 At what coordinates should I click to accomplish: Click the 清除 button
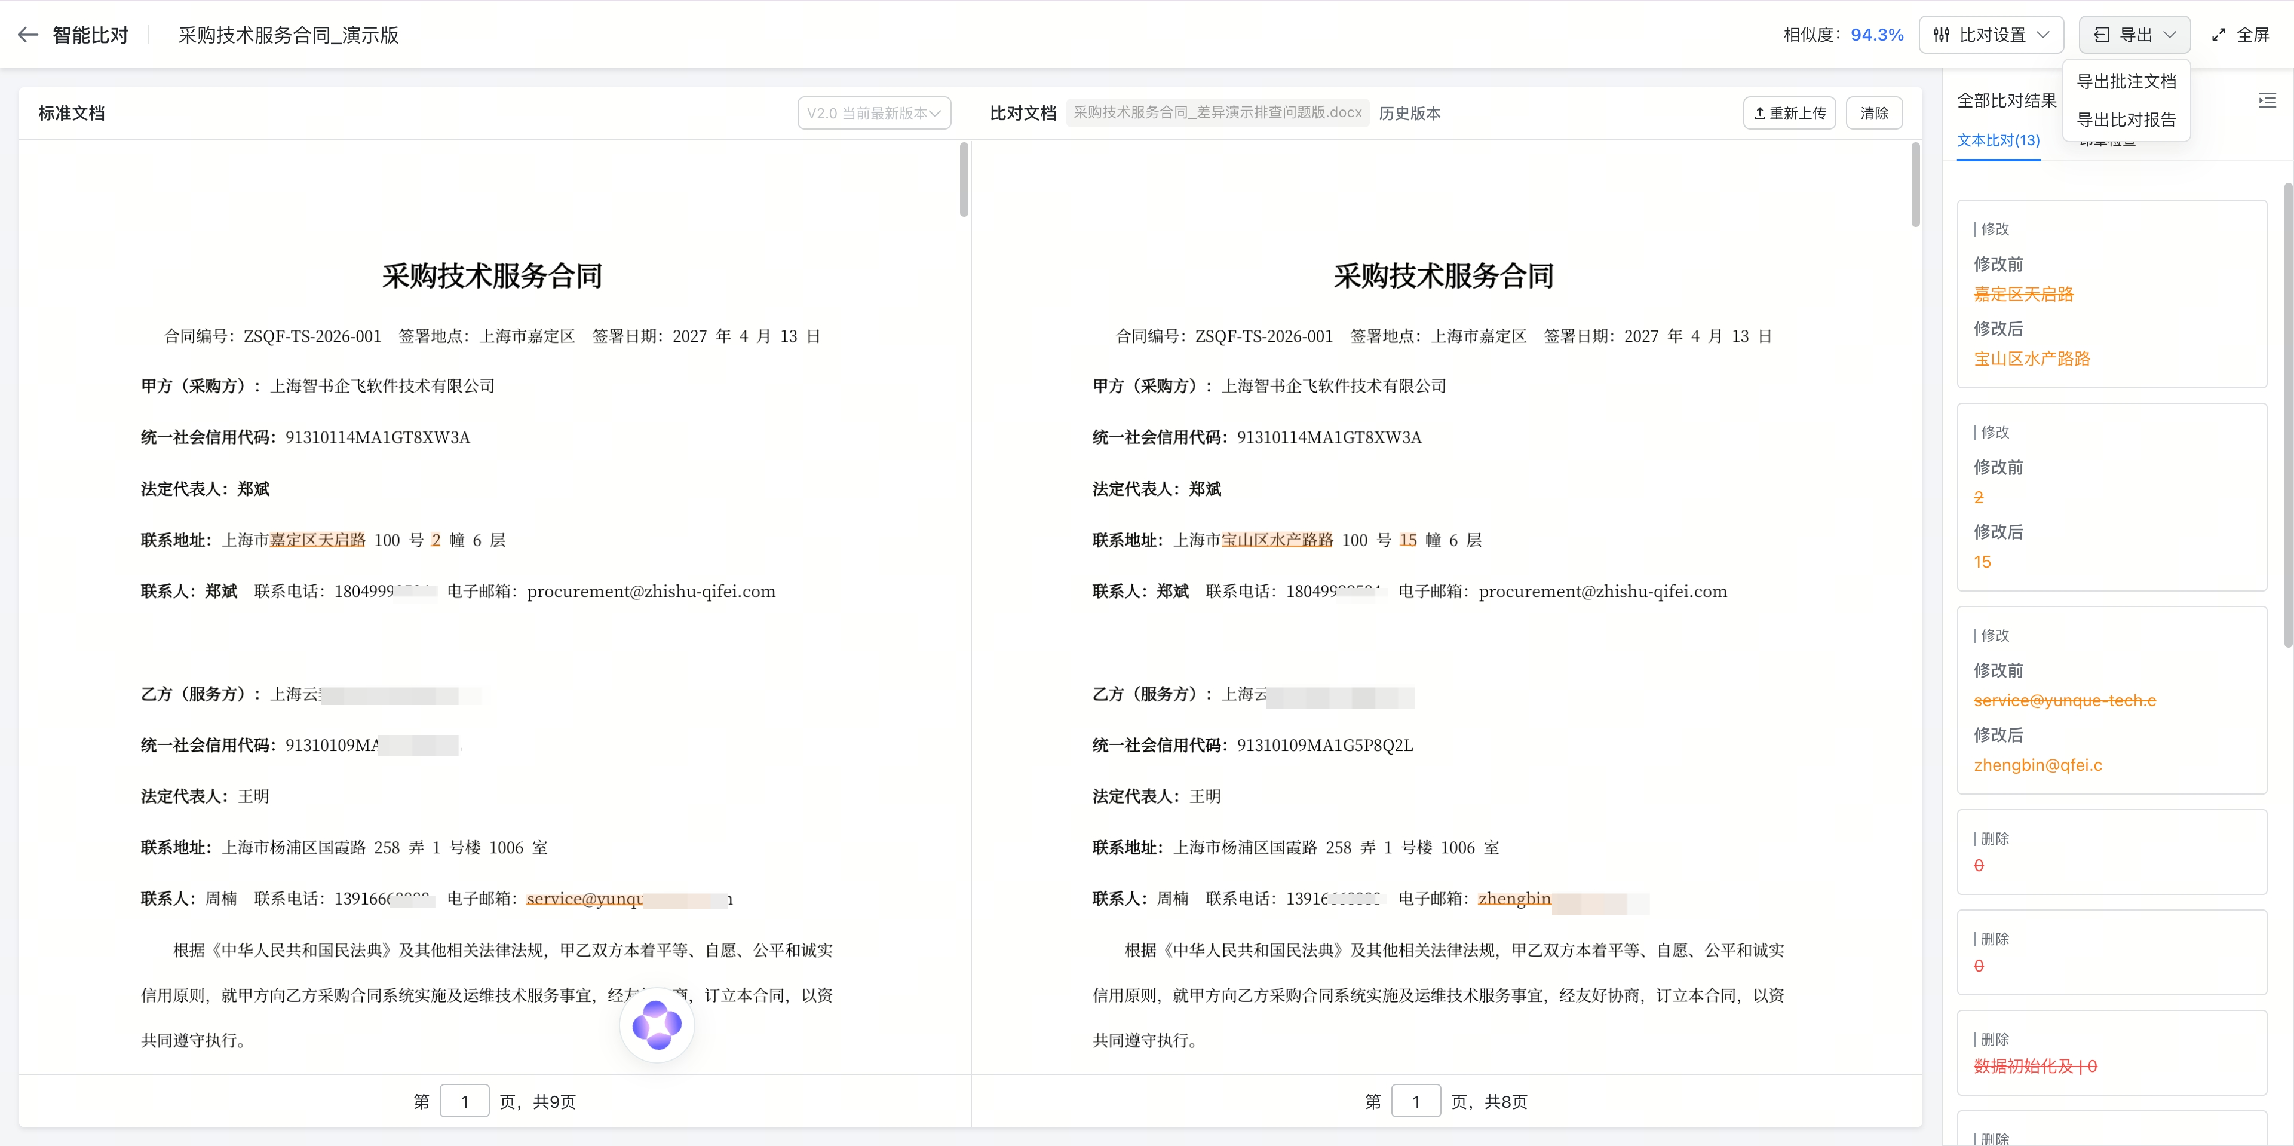[x=1873, y=113]
